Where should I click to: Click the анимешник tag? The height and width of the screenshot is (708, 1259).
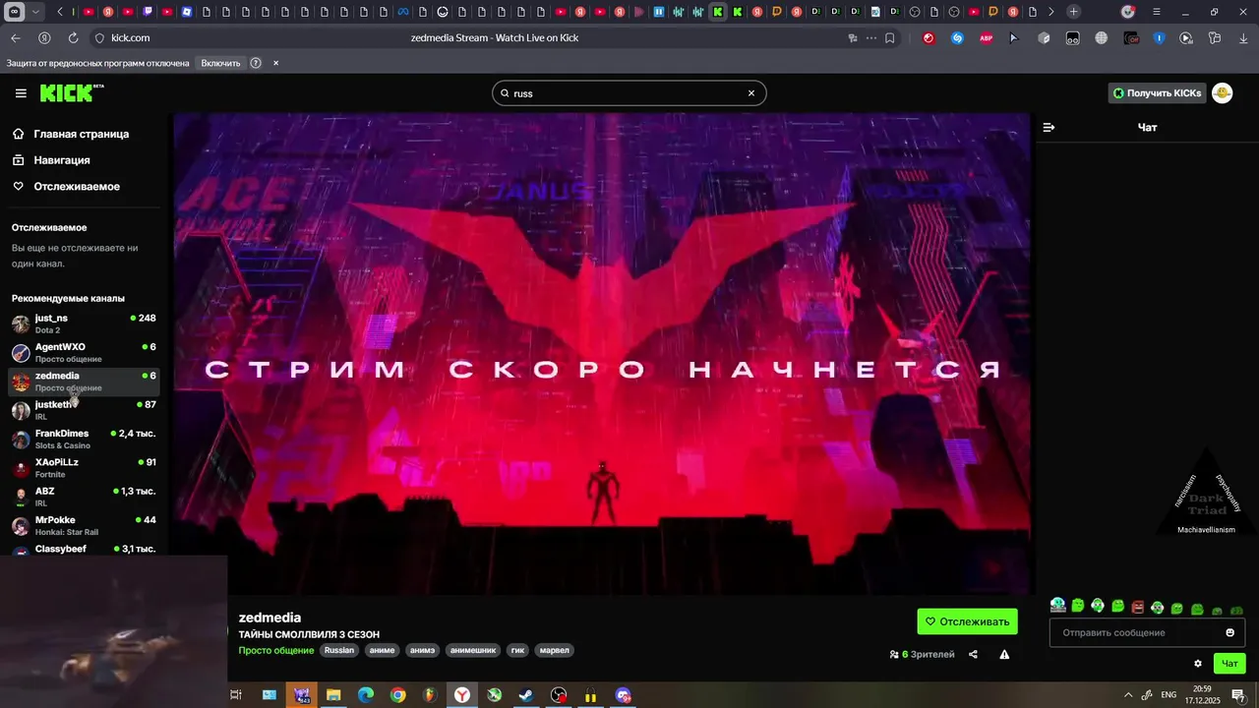pos(473,650)
